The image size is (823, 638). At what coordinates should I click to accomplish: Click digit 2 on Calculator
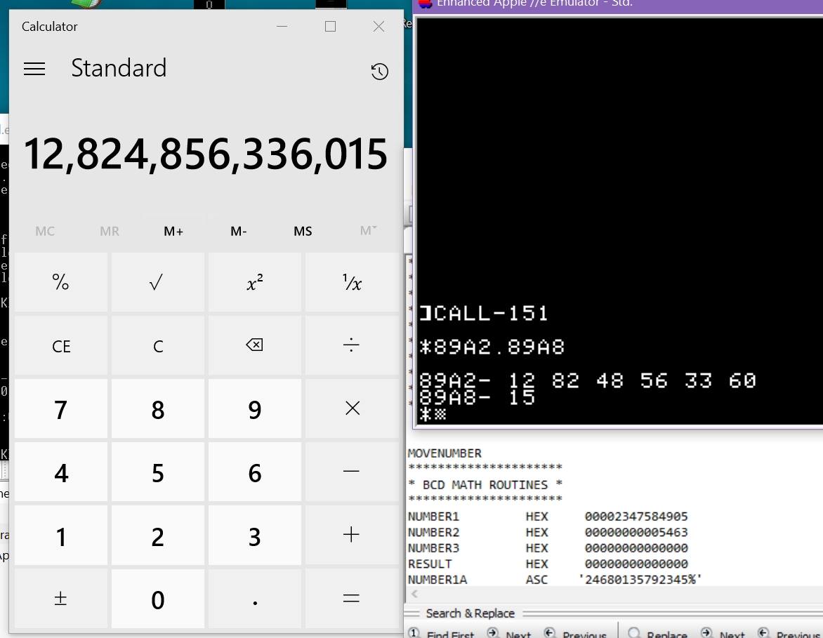pyautogui.click(x=157, y=535)
